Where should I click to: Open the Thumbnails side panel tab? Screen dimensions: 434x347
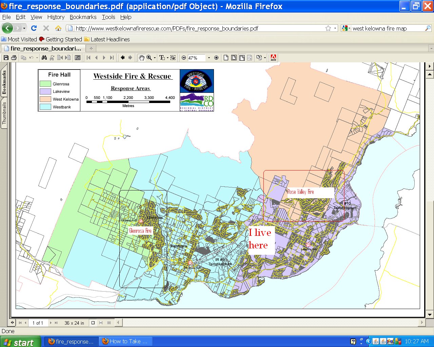[4, 113]
